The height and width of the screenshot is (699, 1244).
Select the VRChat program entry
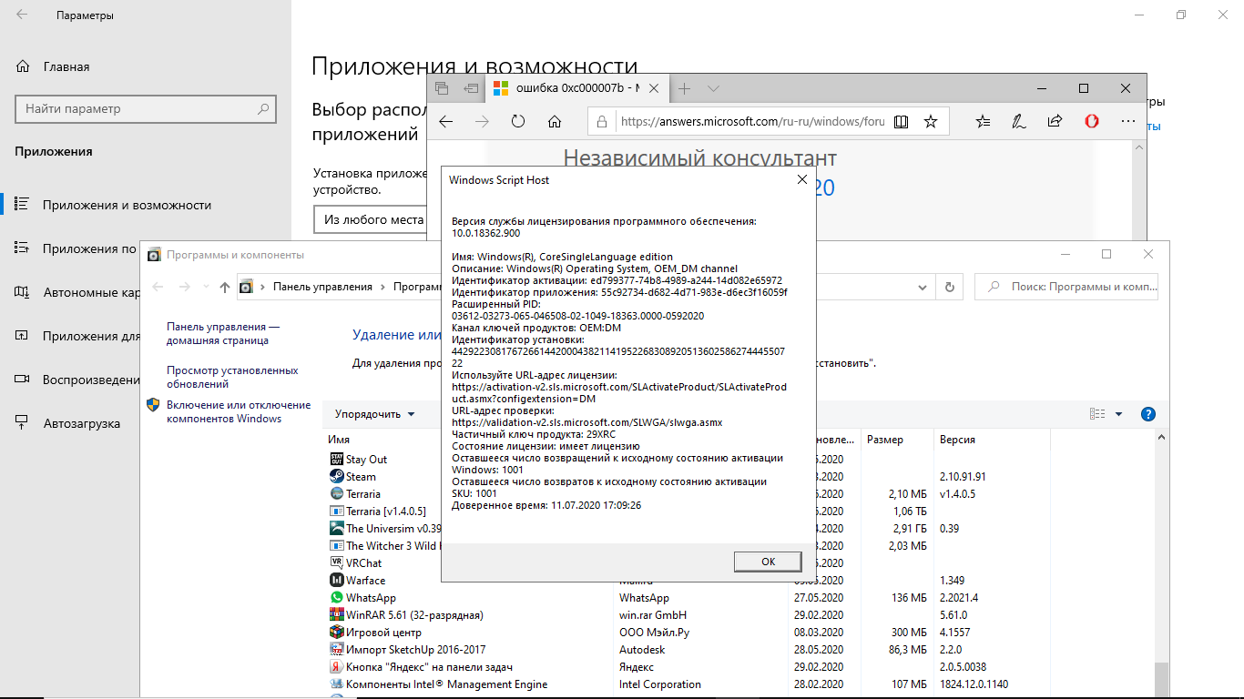pos(363,563)
